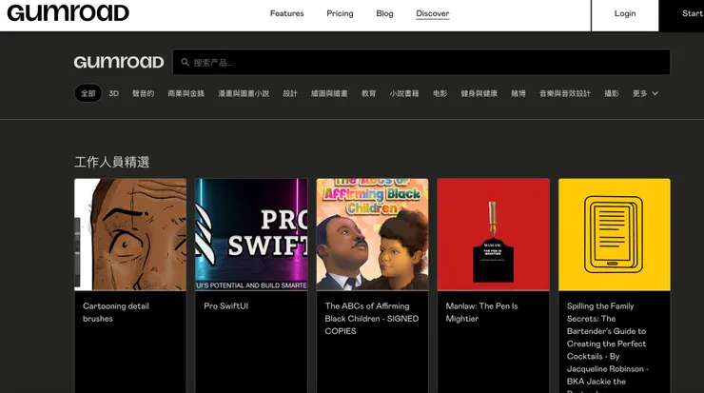
Task: Select the 教育 category
Action: click(x=368, y=93)
